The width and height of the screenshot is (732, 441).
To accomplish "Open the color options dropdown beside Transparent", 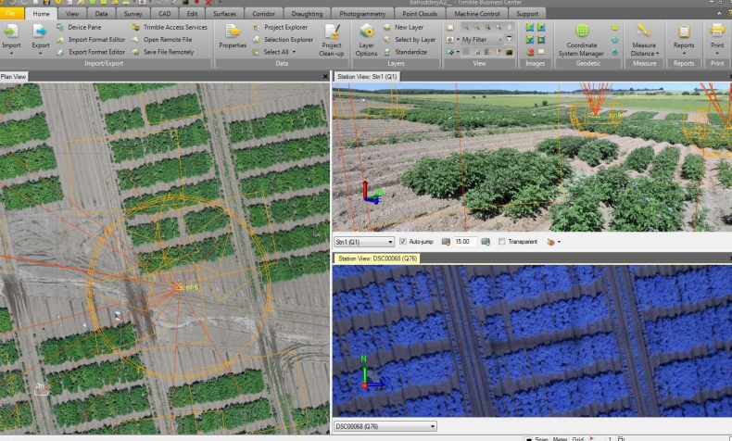I will (555, 242).
